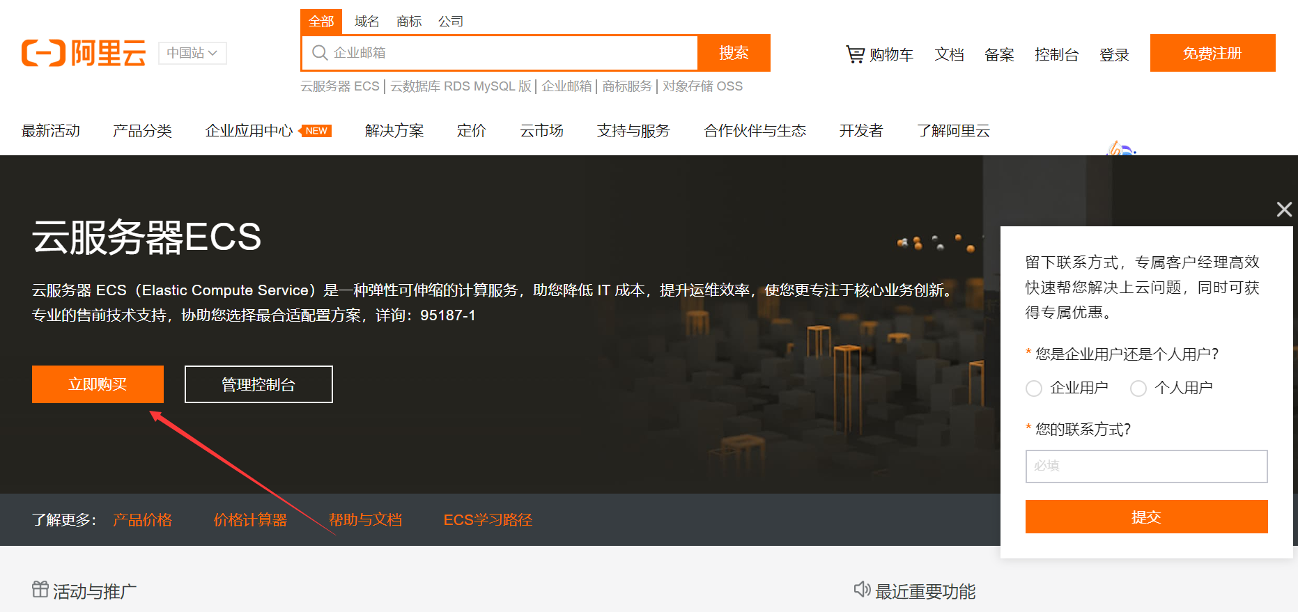Click 购物车 text link
This screenshot has height=612, width=1298.
891,54
